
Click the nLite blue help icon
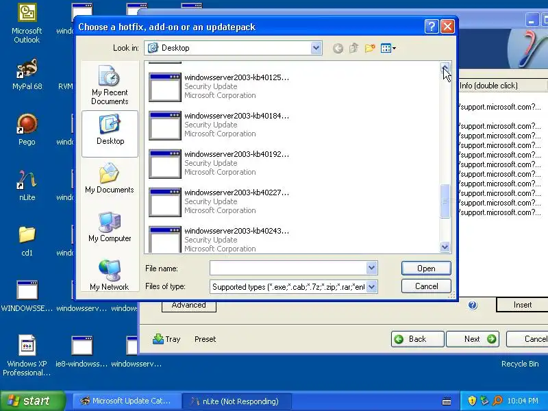473,305
